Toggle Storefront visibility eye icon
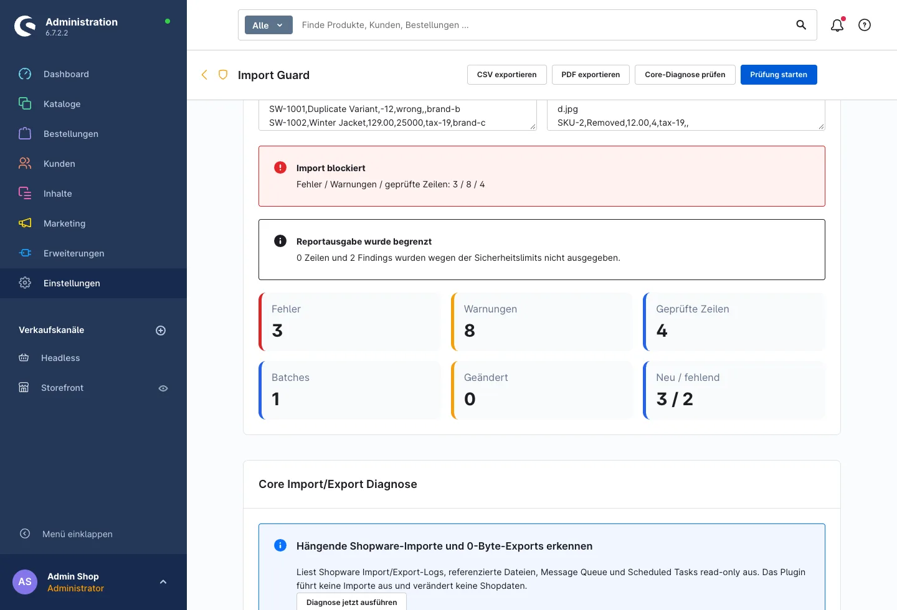 [x=163, y=388]
